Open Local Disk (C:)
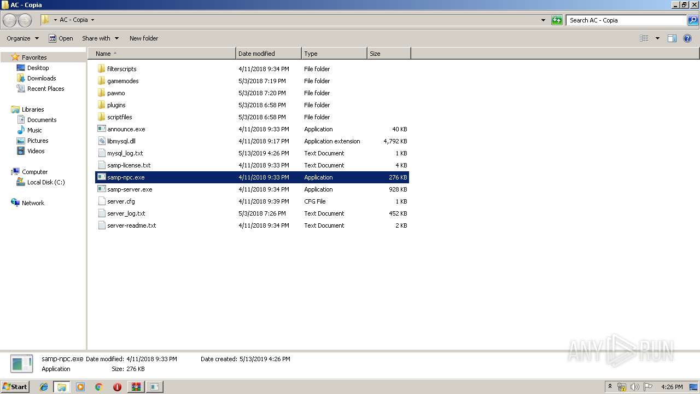700x394 pixels. click(46, 182)
